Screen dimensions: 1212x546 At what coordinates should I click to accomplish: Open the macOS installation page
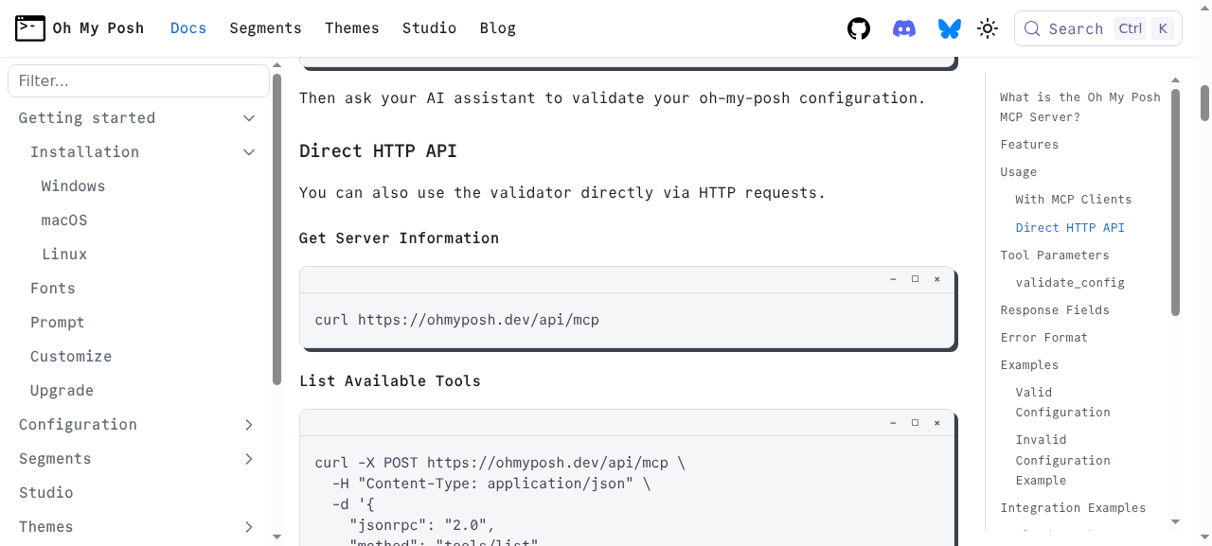click(x=64, y=220)
